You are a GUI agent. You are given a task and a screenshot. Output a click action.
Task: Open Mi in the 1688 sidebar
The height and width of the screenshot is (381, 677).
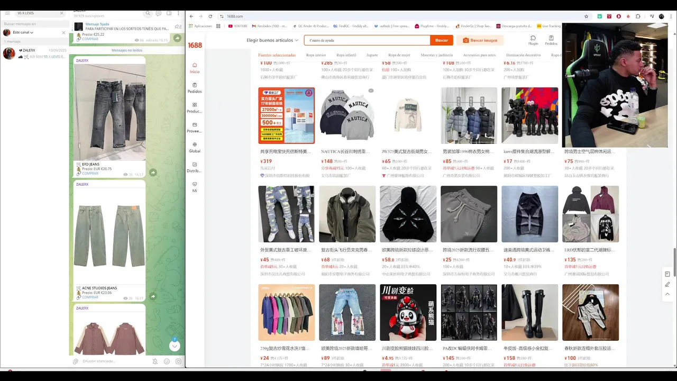195,187
